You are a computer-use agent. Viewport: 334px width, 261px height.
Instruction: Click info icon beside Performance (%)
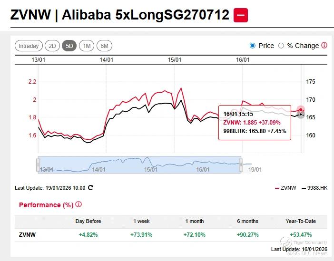[79, 204]
